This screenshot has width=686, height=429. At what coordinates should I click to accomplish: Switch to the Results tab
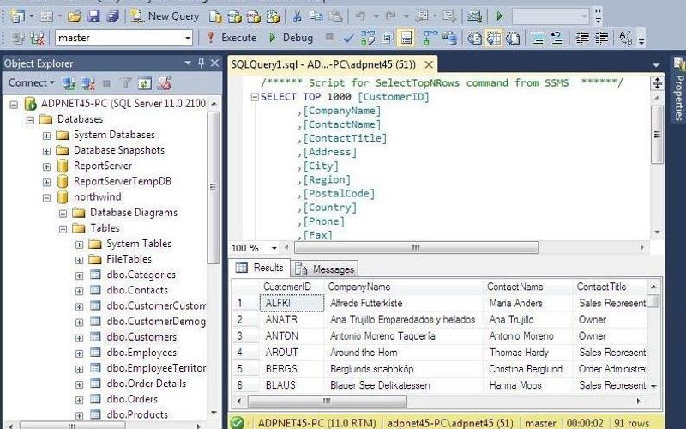click(260, 268)
